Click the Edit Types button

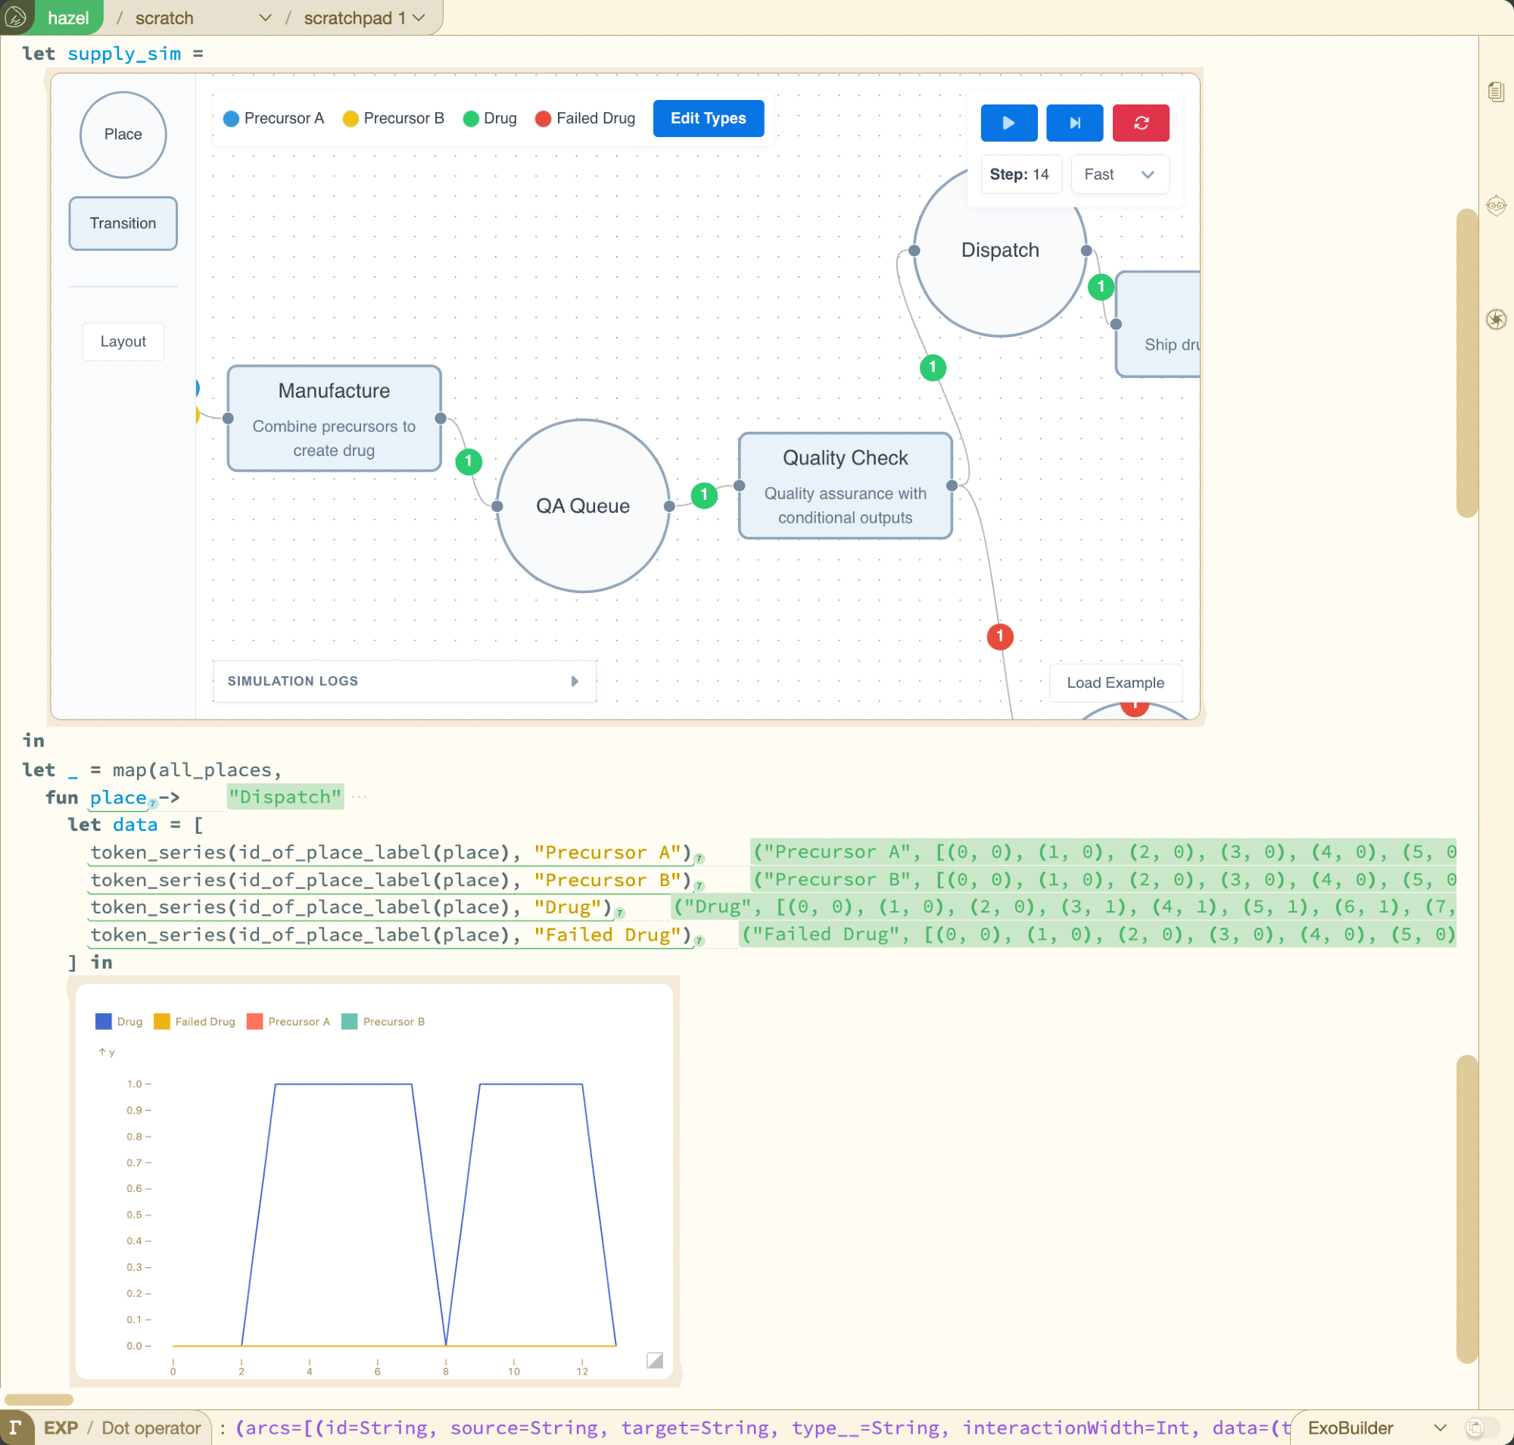click(x=708, y=119)
